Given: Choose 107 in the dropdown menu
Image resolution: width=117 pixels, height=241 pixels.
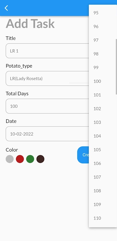Looking at the screenshot, I should 103,177.
